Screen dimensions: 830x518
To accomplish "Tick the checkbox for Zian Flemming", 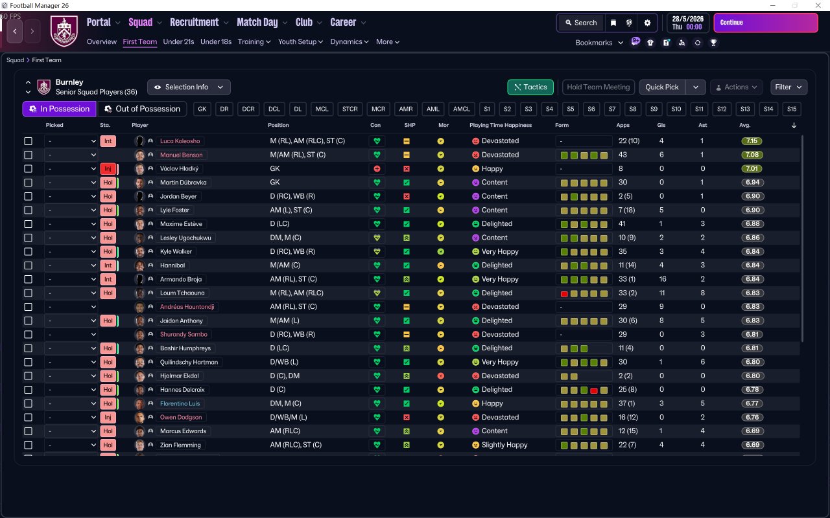I will 28,445.
